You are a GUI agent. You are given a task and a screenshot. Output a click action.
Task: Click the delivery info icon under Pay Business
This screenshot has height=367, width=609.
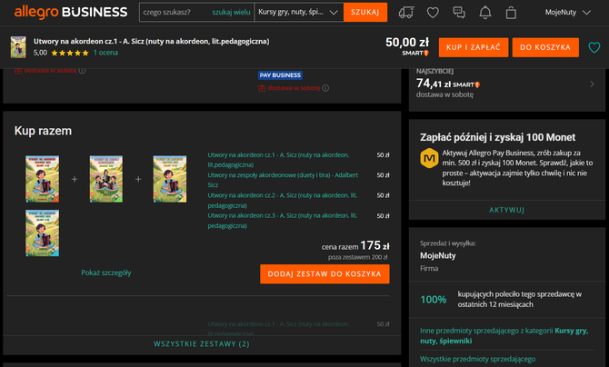(324, 88)
